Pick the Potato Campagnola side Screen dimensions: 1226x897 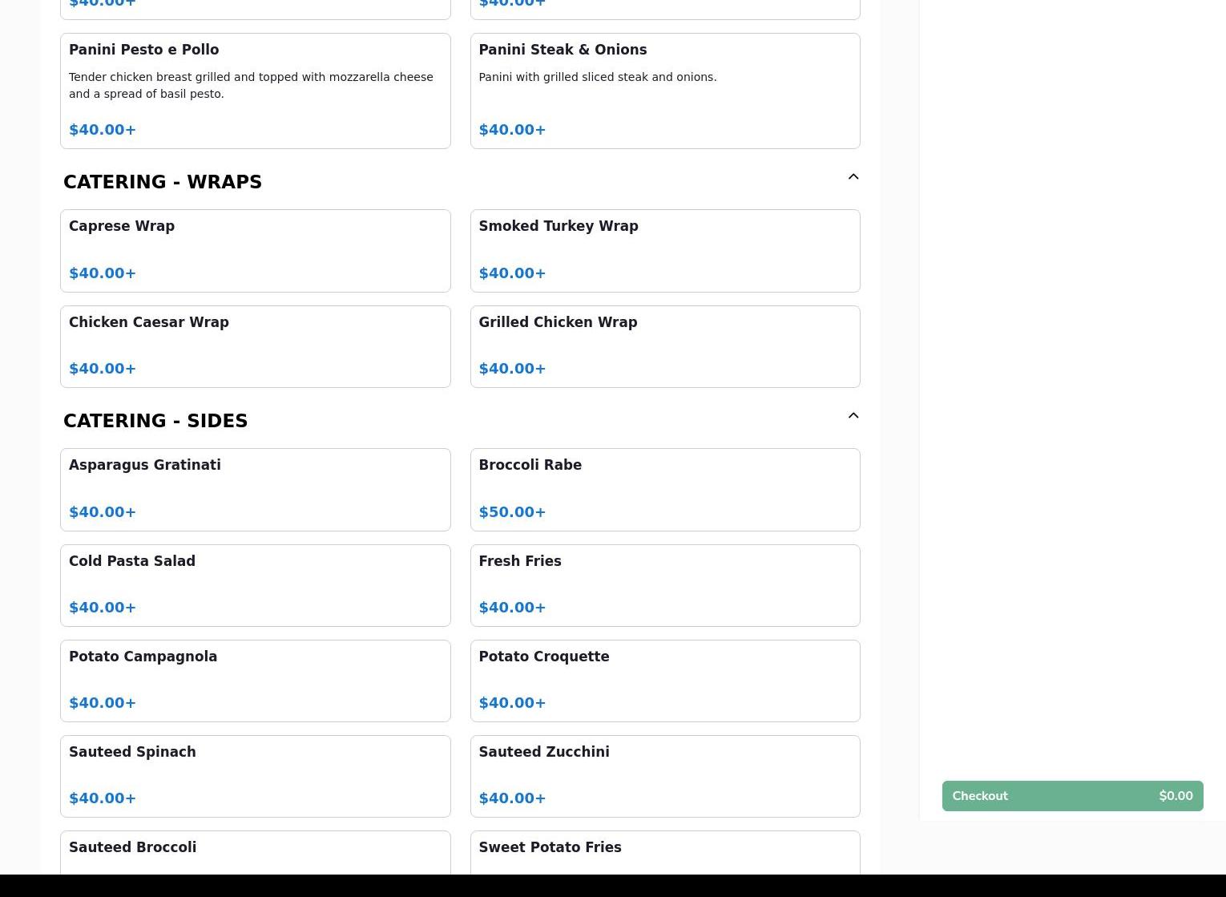pos(256,681)
